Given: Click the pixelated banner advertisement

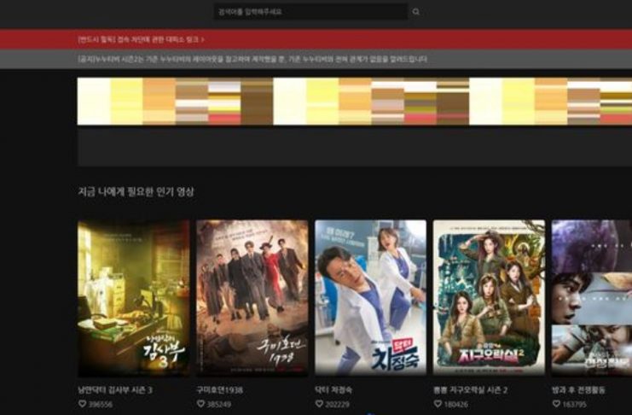Looking at the screenshot, I should tap(355, 102).
